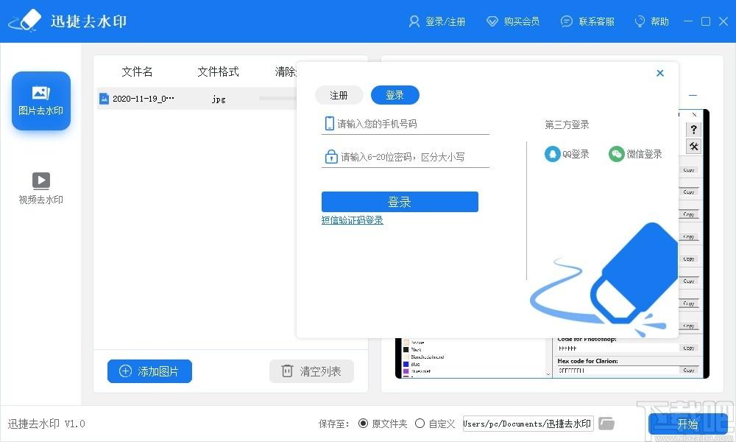Switch to the 登录 tab in dialog
The height and width of the screenshot is (442, 736).
[394, 95]
